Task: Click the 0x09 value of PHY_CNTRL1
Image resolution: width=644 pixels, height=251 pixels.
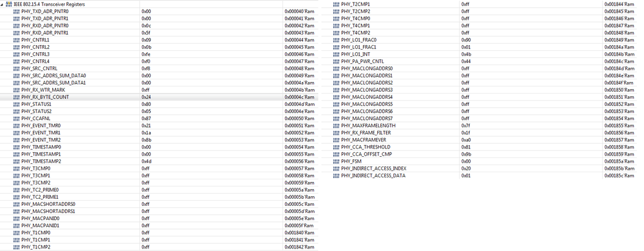Action: click(x=146, y=40)
